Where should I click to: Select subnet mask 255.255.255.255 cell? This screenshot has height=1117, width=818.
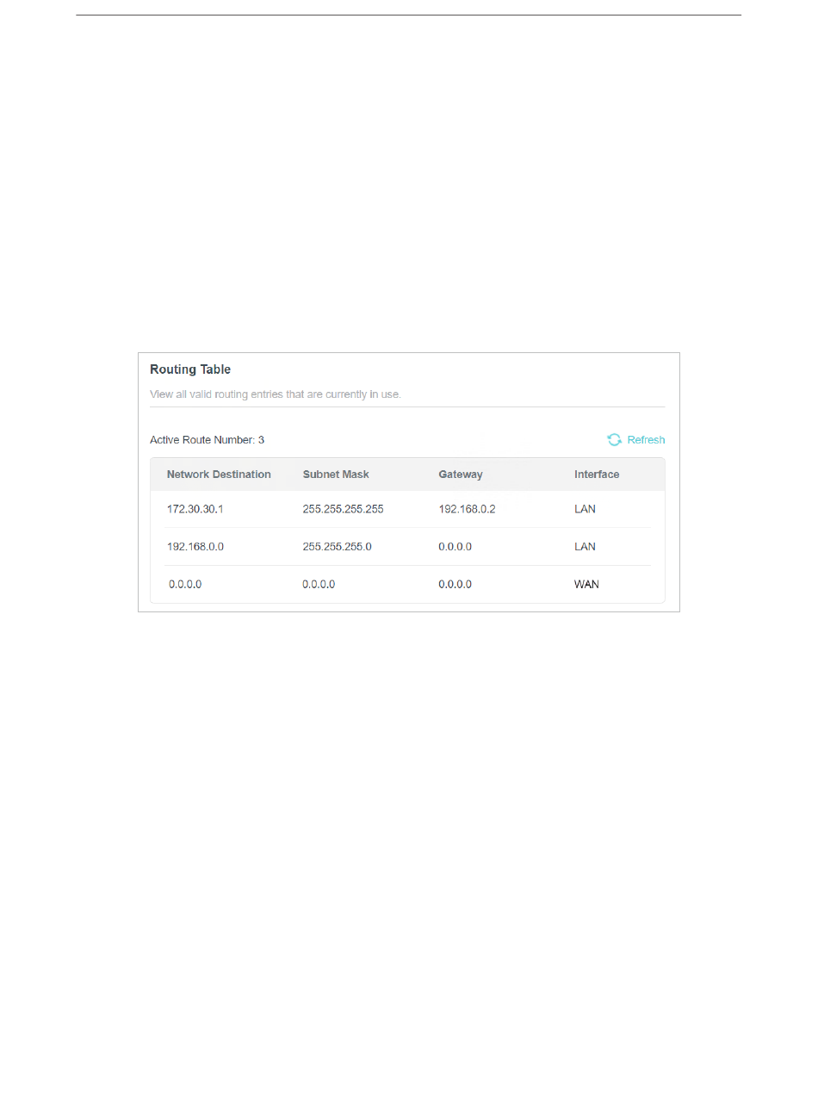343,509
